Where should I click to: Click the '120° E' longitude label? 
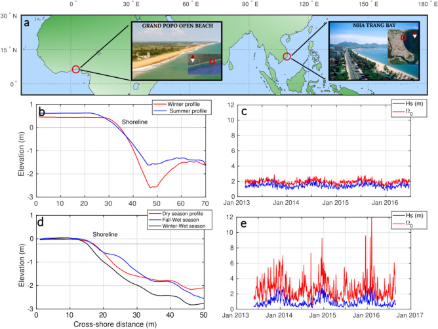tap(309, 4)
